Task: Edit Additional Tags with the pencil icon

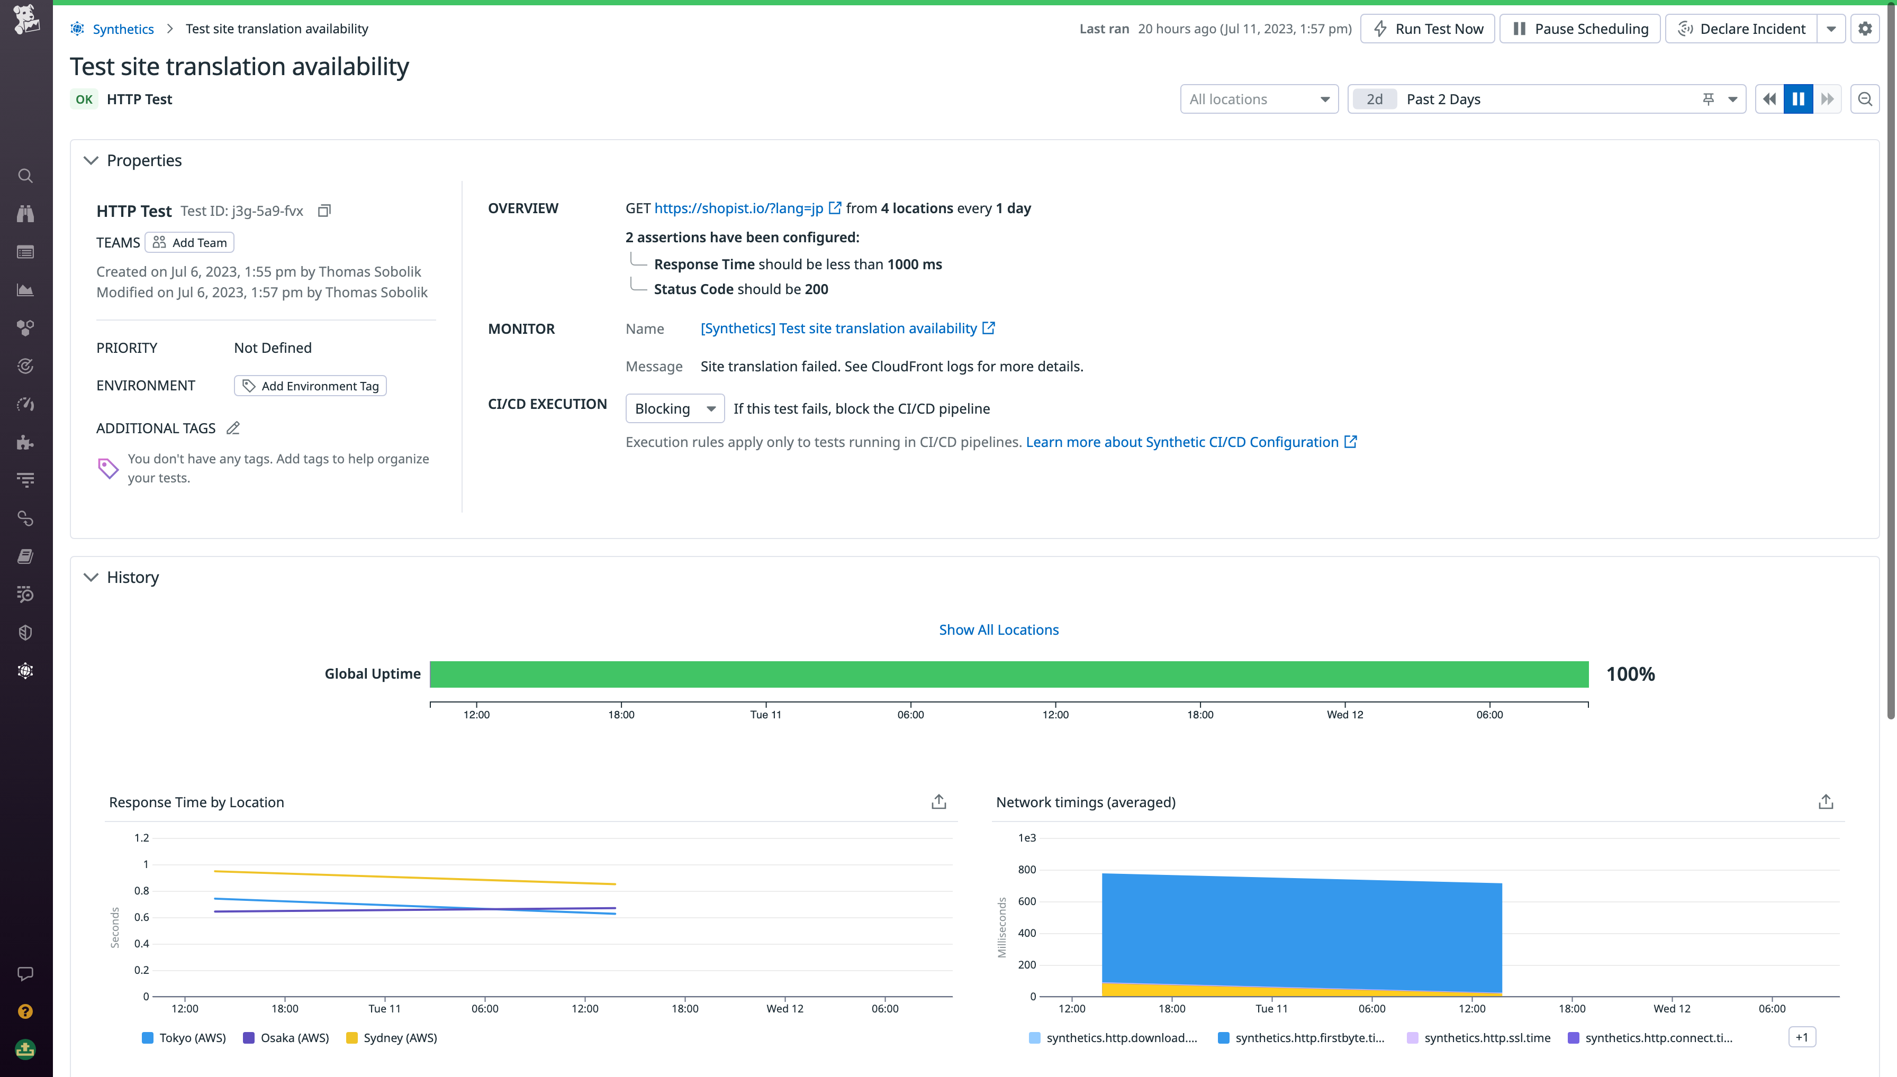Action: click(232, 427)
